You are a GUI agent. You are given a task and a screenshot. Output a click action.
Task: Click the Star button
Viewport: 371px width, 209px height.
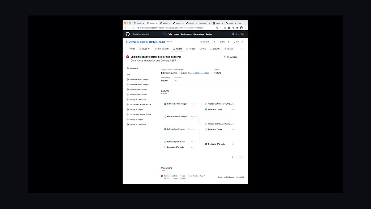click(222, 42)
